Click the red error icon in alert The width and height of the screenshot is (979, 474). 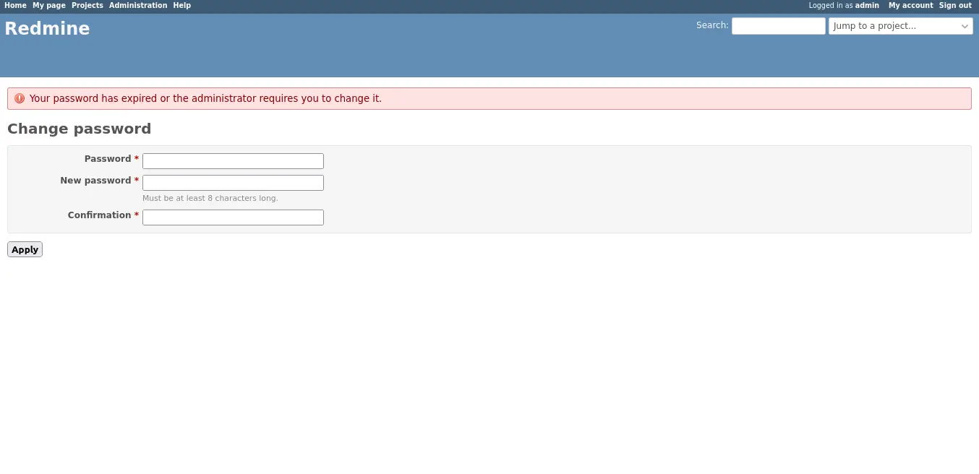pos(20,99)
